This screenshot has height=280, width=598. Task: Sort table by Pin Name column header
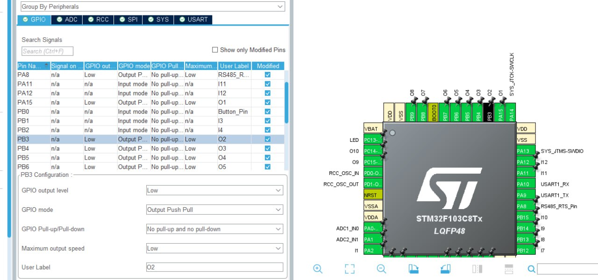34,66
